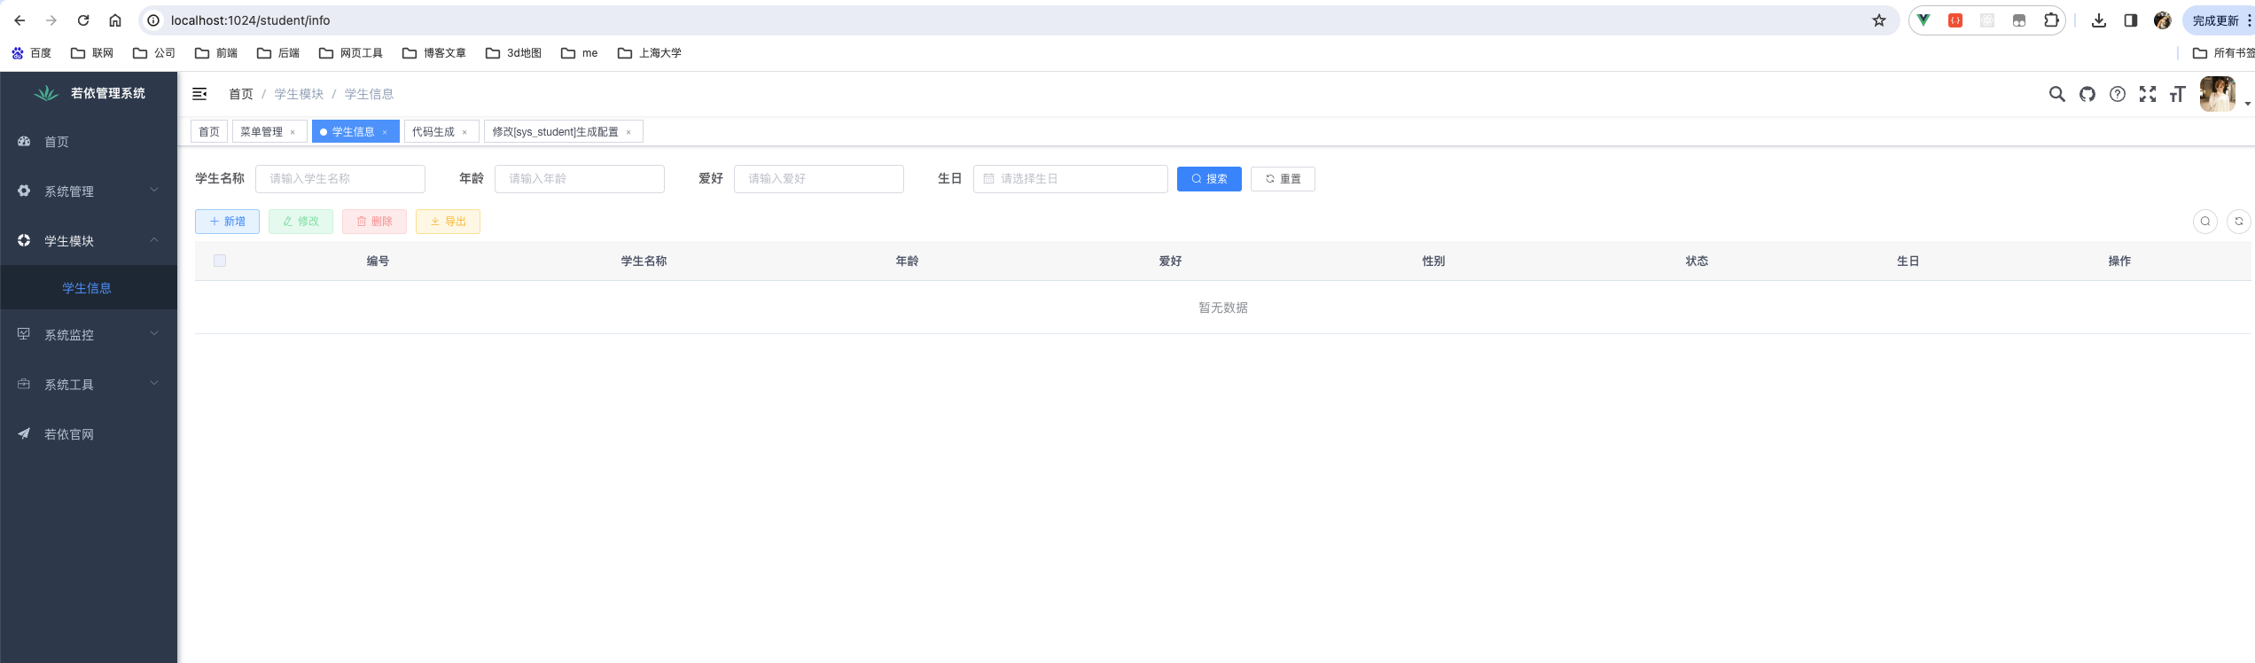Image resolution: width=2255 pixels, height=663 pixels.
Task: Open the help documentation question icon
Action: pyautogui.click(x=2117, y=94)
